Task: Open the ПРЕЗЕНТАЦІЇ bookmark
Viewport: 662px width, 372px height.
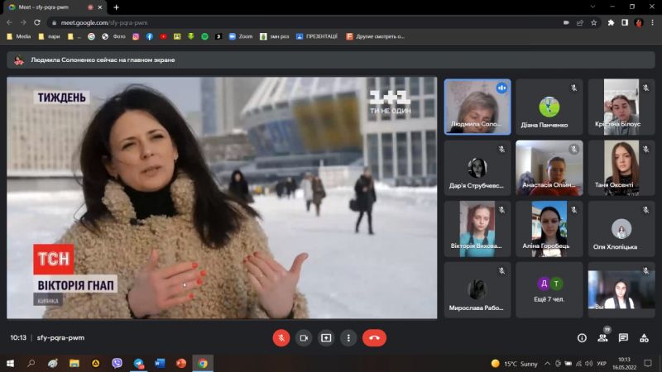Action: click(x=317, y=36)
